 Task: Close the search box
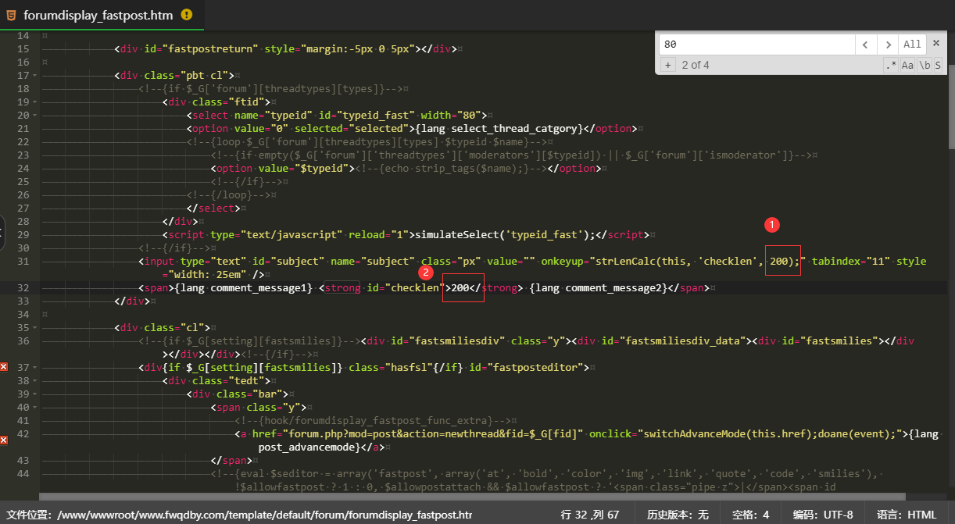tap(935, 44)
